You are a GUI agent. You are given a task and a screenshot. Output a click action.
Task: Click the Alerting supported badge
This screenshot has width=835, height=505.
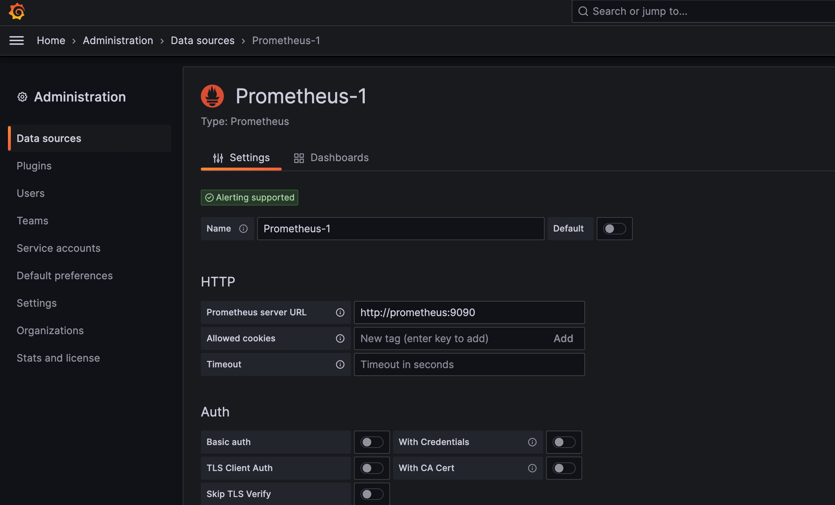point(250,198)
